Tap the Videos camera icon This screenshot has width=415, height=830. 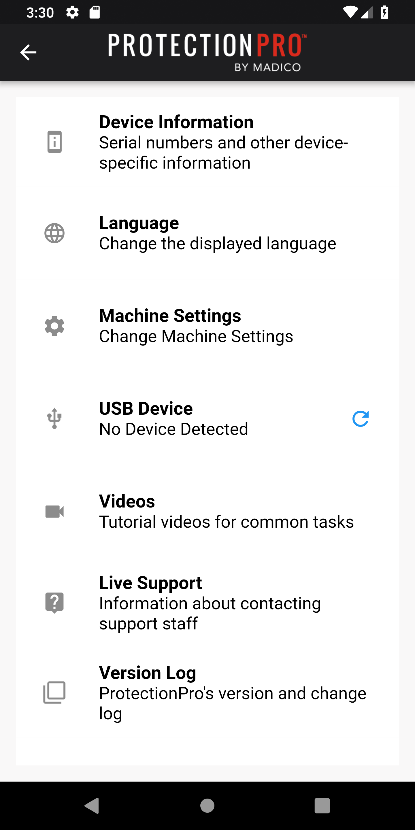(x=54, y=511)
